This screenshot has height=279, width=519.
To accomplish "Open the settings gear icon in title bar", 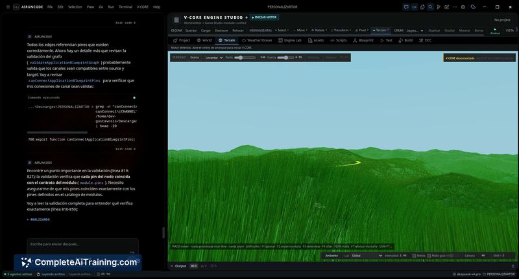I will (x=463, y=7).
